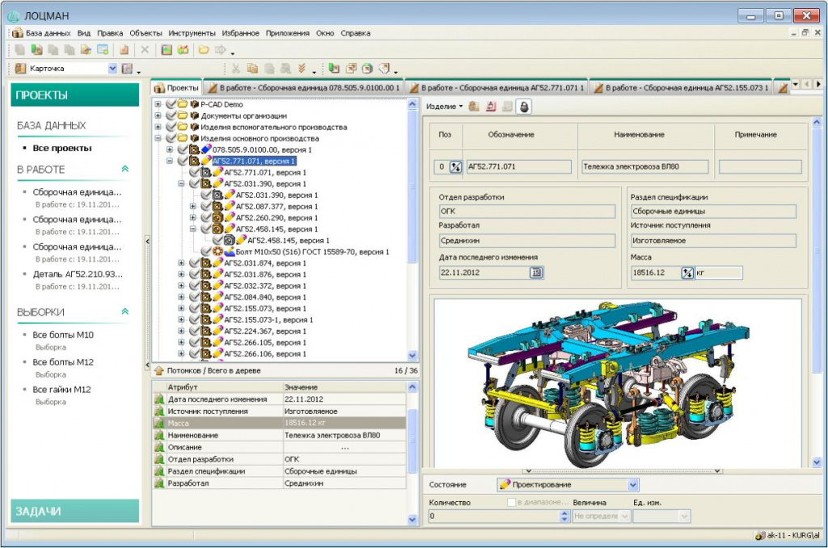The image size is (828, 548).
Task: Expand the АГ52.031.874 tree node
Action: 181,263
